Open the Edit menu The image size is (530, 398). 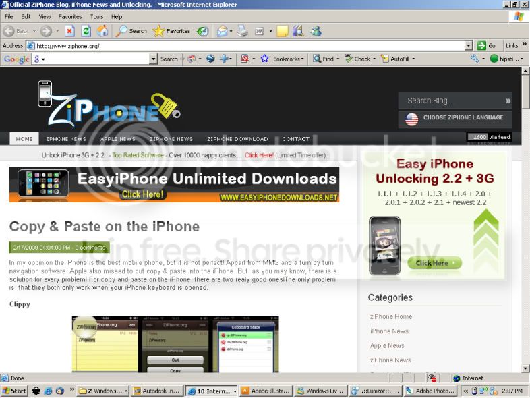pyautogui.click(x=26, y=17)
